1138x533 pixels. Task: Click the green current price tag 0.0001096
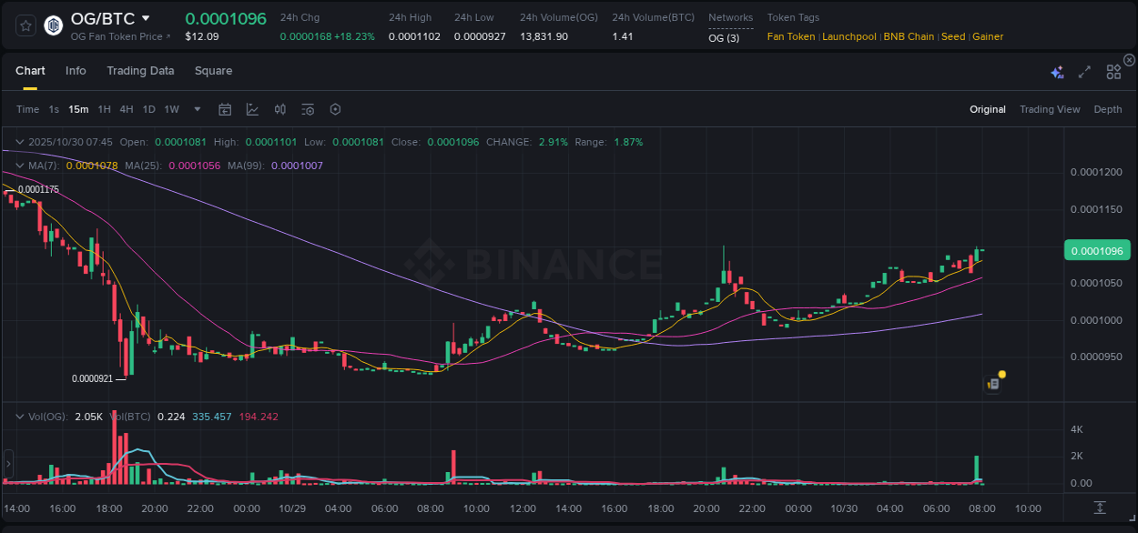(x=1097, y=249)
